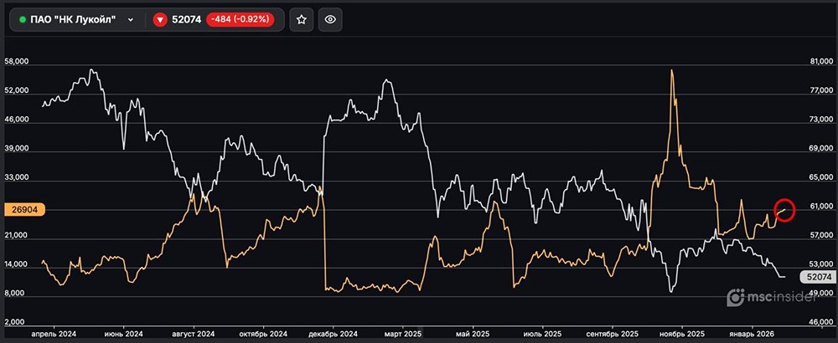Click the 73,000 right axis value
The width and height of the screenshot is (838, 343).
click(x=821, y=119)
